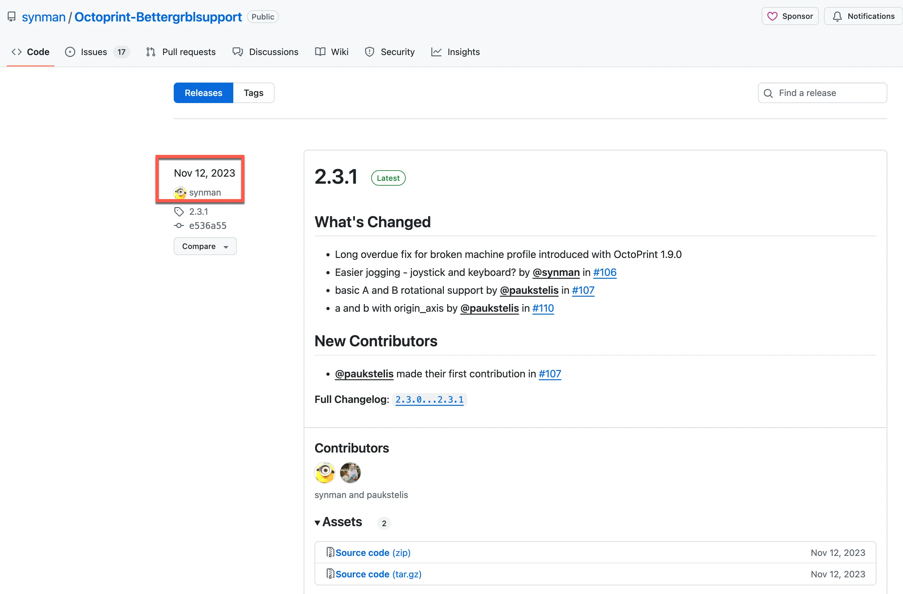
Task: Open the Insights tab
Action: click(x=463, y=52)
